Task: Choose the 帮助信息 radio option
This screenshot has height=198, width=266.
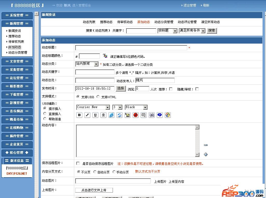Action: point(45,118)
